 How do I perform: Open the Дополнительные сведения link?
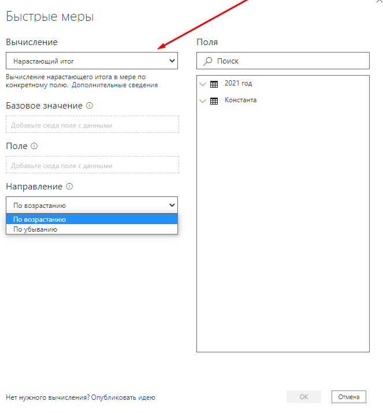114,85
